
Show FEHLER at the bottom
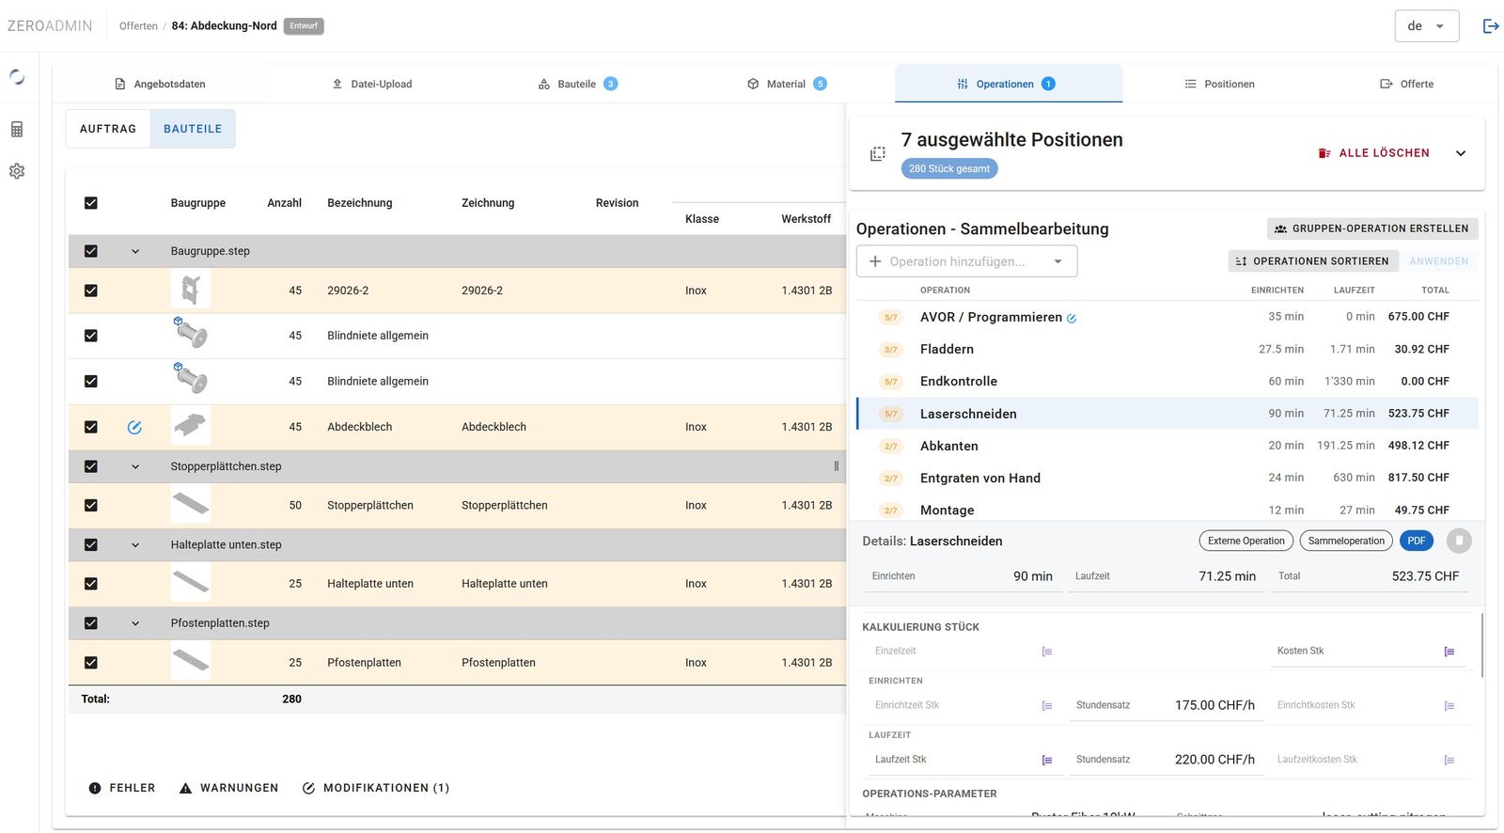(x=122, y=788)
